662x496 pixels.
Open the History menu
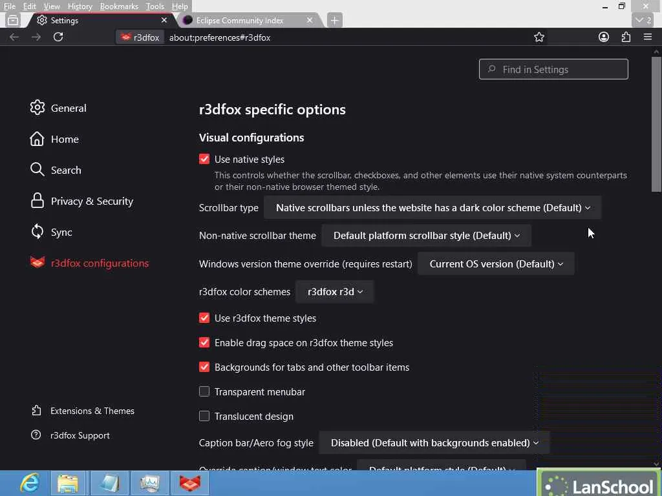point(80,6)
